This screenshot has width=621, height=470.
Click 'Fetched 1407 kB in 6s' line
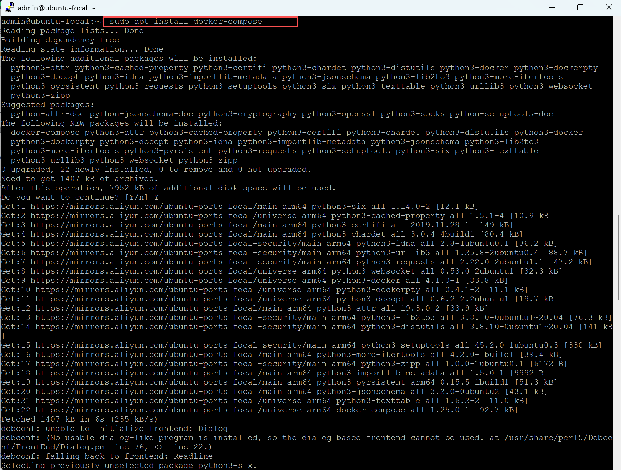point(79,419)
